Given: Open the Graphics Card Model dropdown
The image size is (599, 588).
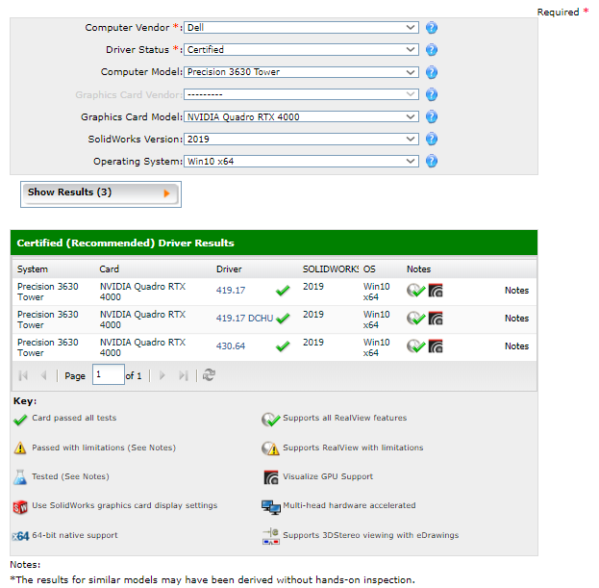Looking at the screenshot, I should [301, 117].
